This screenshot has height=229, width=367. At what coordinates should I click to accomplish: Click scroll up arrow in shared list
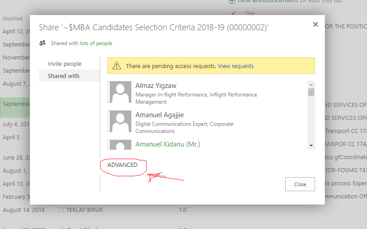click(311, 85)
